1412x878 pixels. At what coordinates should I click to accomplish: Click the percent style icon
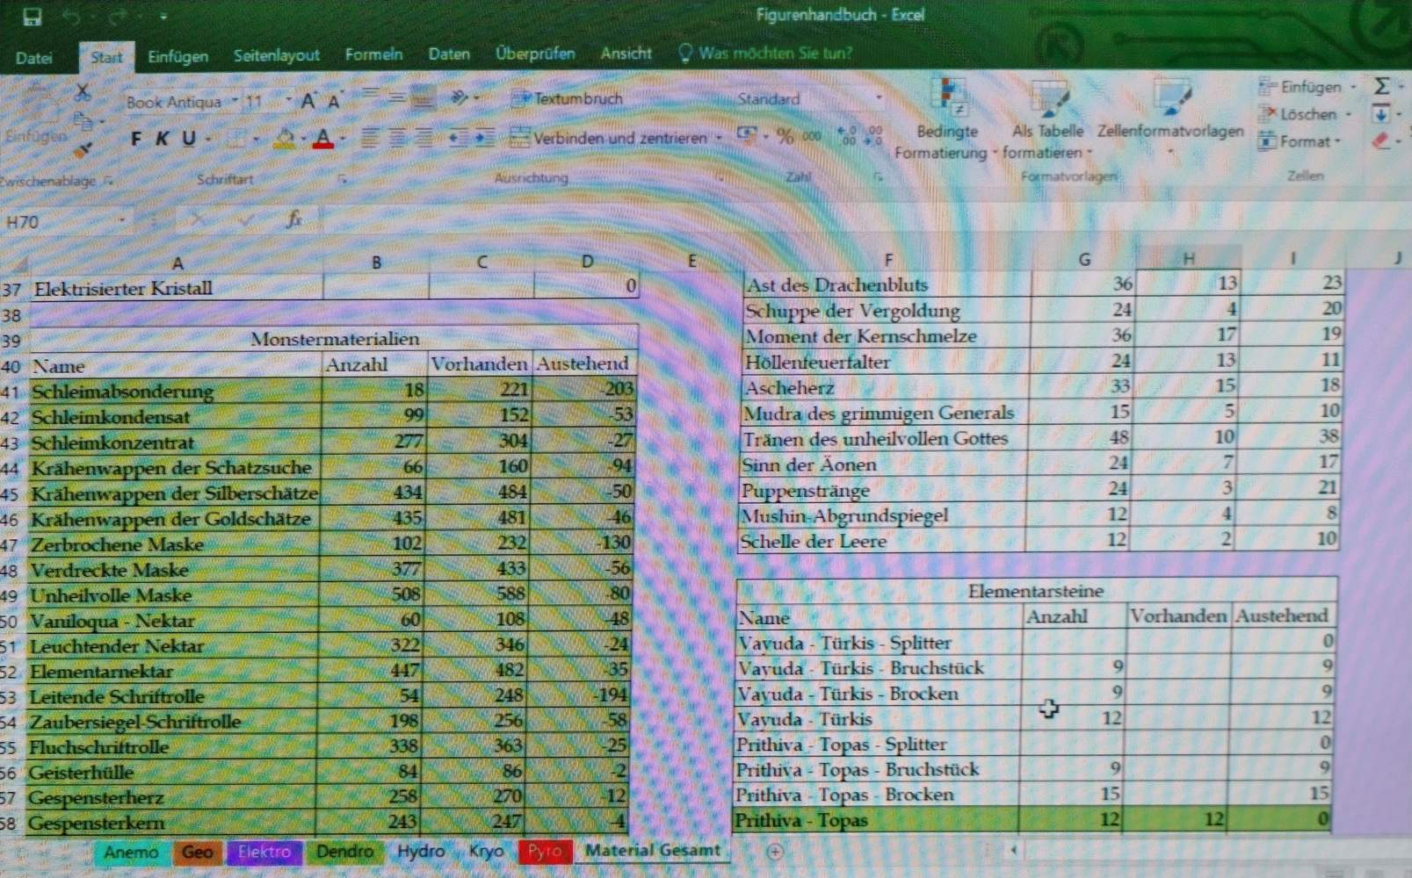pos(785,137)
